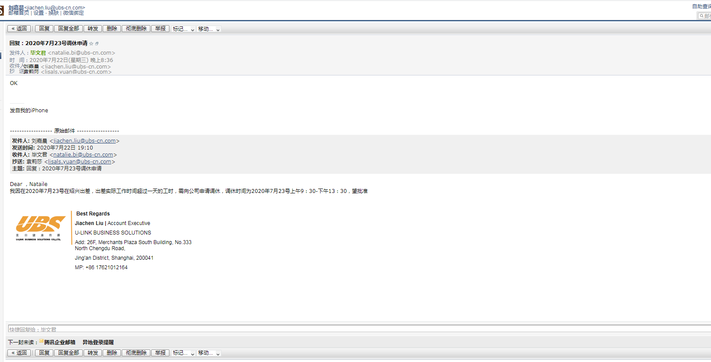The image size is (711, 362).
Task: Open the next unread 异地登录提醒 email
Action: [98, 342]
